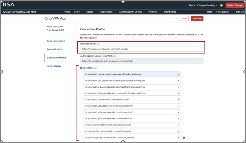Click redirect URL field auth.in1 endsession
This screenshot has width=246, height=143.
click(132, 112)
